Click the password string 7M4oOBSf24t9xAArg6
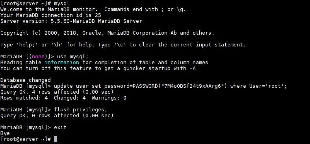 coord(191,86)
